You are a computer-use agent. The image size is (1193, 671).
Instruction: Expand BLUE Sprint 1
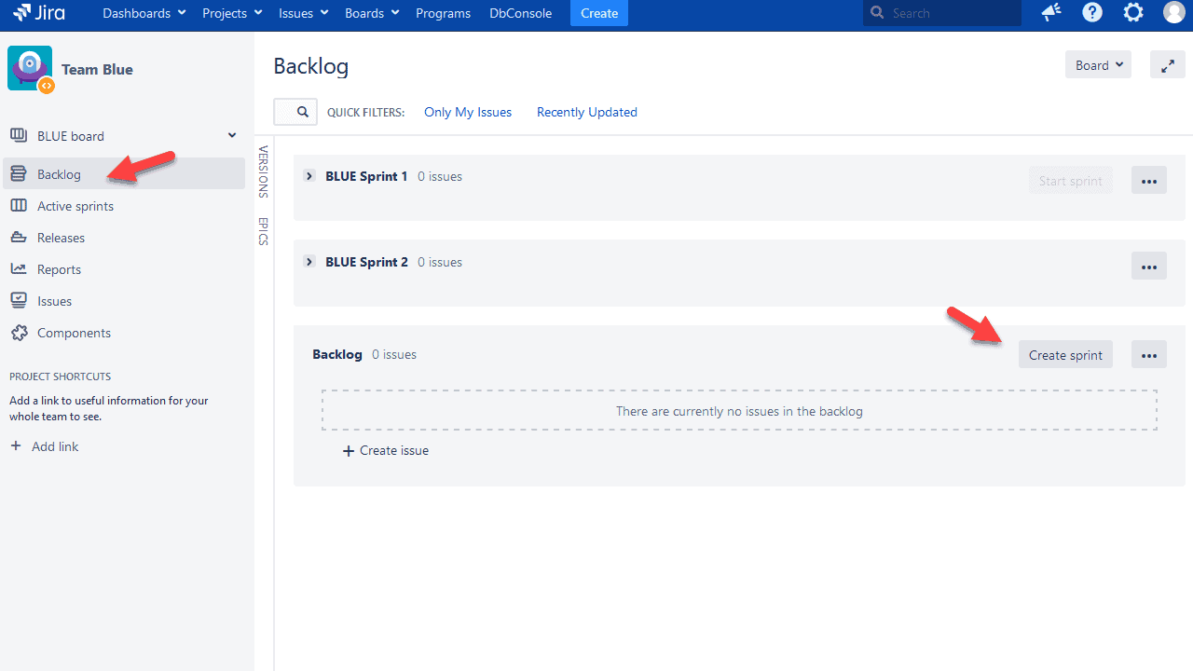pyautogui.click(x=309, y=175)
